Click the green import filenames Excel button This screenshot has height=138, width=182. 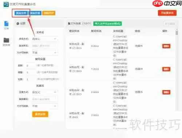pos(107,24)
